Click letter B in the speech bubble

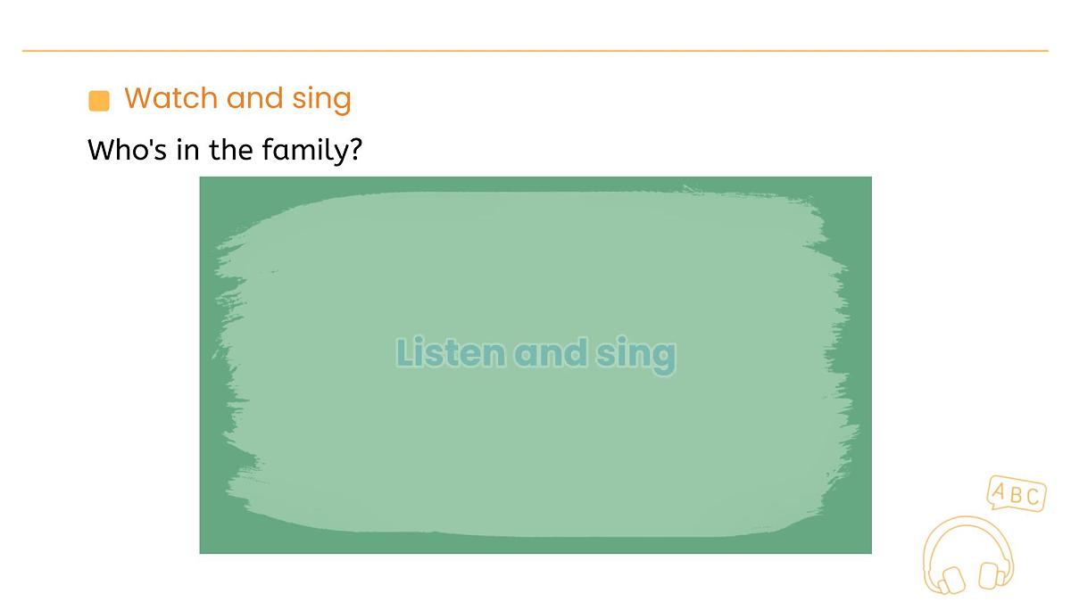click(x=1017, y=493)
